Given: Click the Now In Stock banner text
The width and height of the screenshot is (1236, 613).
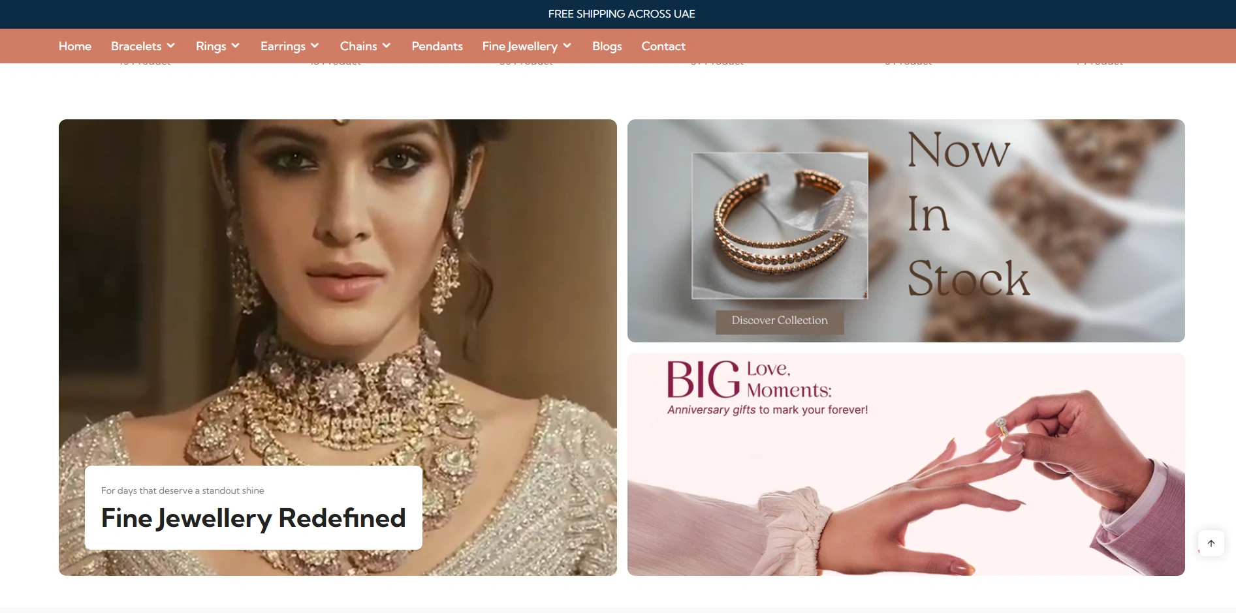Looking at the screenshot, I should [x=966, y=214].
